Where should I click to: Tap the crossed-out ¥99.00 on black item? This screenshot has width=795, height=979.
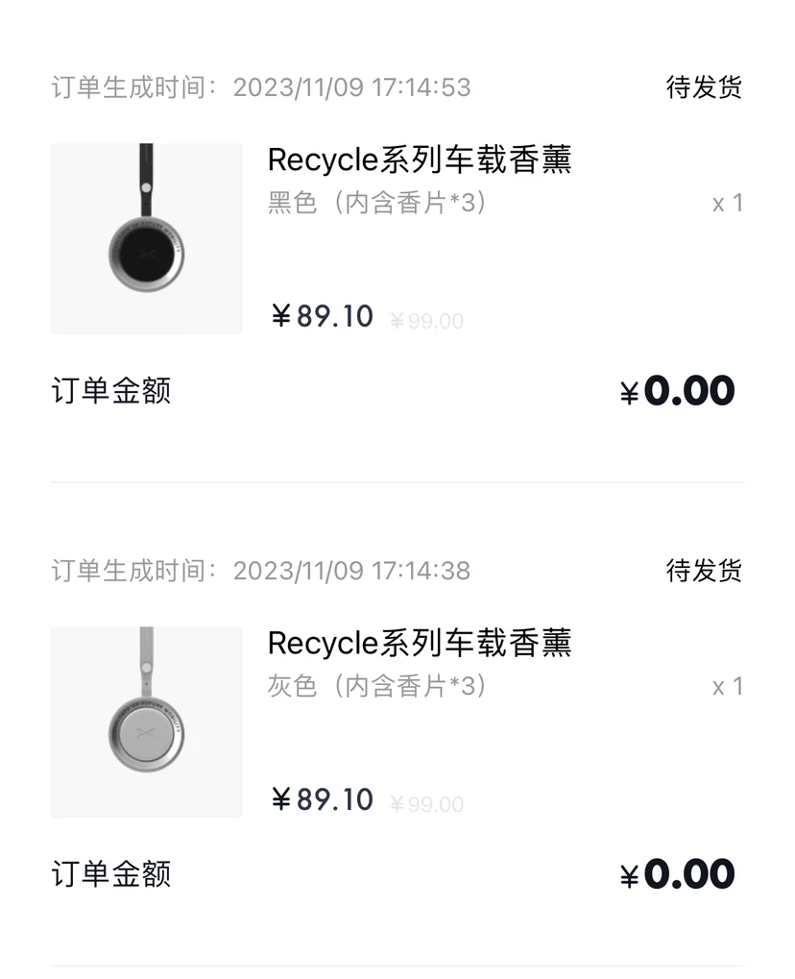pyautogui.click(x=427, y=321)
